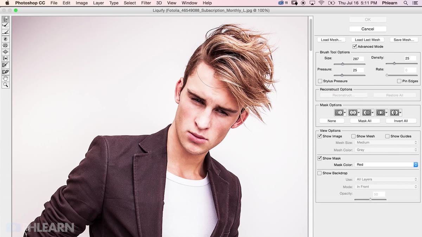This screenshot has height=237, width=422.
Task: Enable the Pin Edges checkbox
Action: pyautogui.click(x=399, y=81)
